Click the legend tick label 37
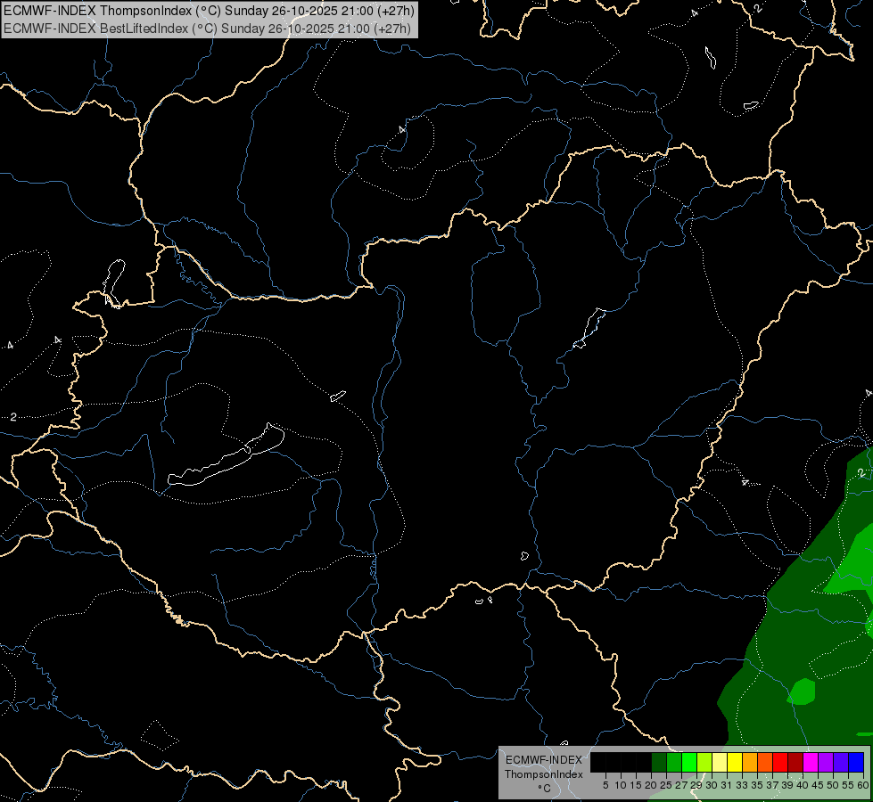This screenshot has width=873, height=802. [x=773, y=785]
